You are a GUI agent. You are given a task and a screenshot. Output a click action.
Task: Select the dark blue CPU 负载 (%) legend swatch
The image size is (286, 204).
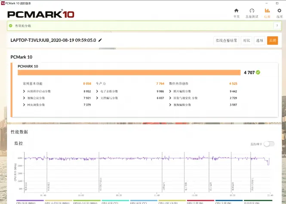point(229,201)
